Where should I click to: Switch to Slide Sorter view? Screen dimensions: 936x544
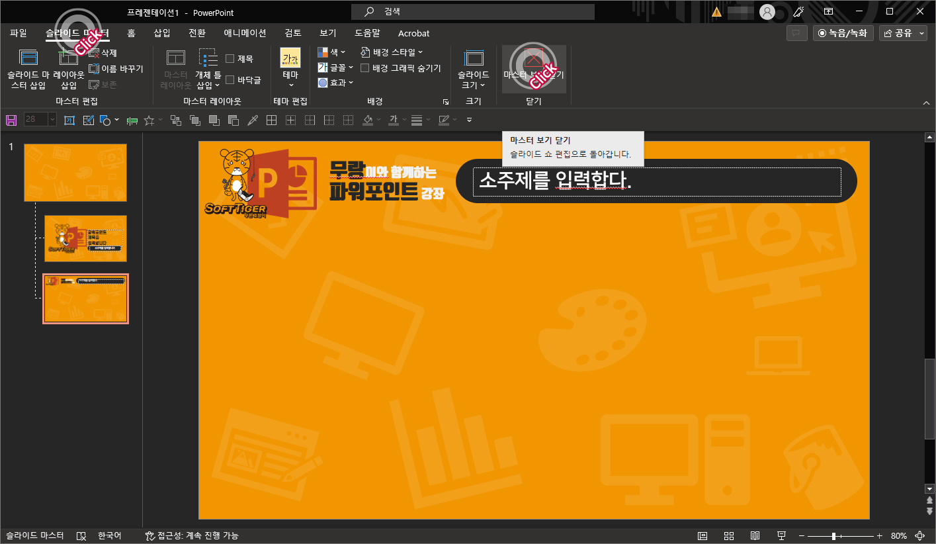(729, 535)
